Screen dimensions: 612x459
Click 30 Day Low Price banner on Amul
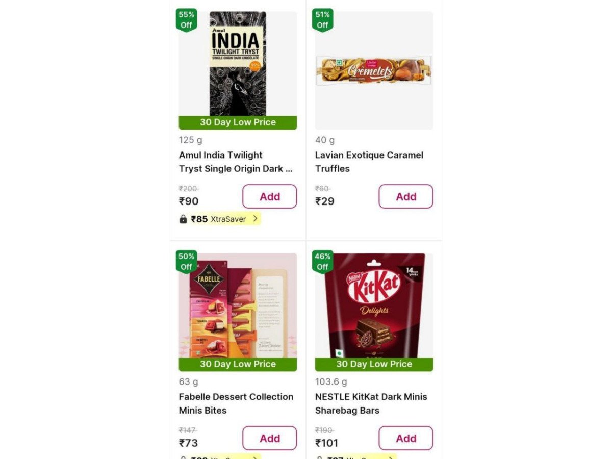click(238, 122)
